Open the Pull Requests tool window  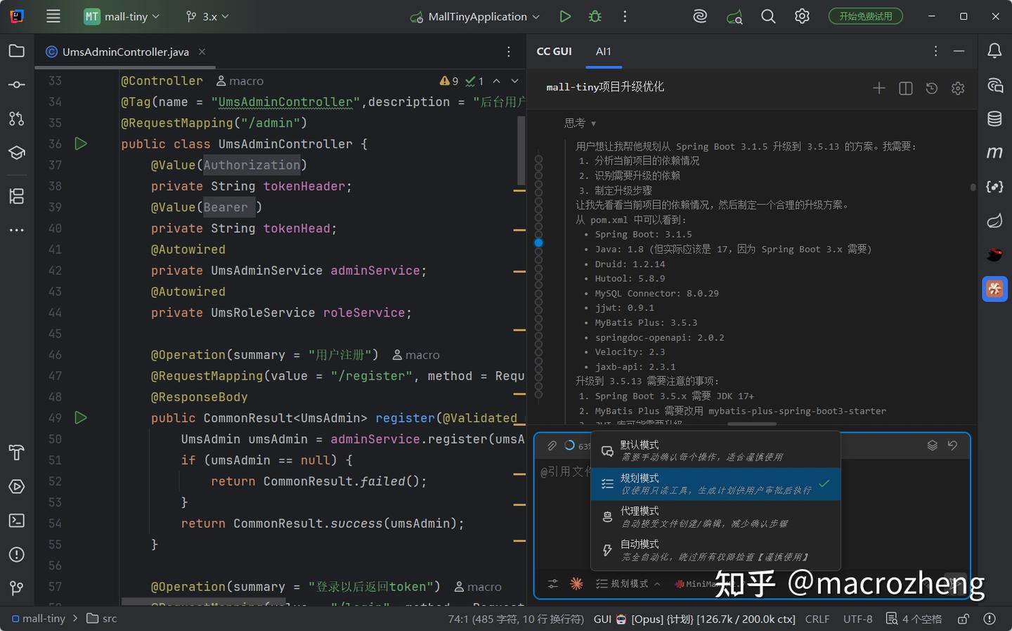(17, 119)
